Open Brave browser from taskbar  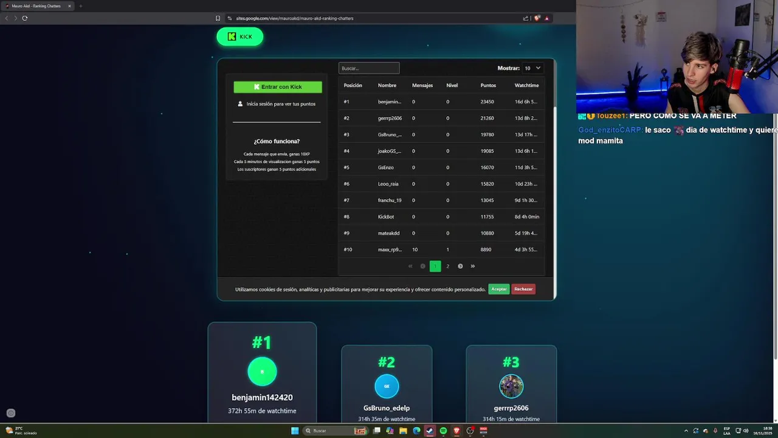pos(456,431)
